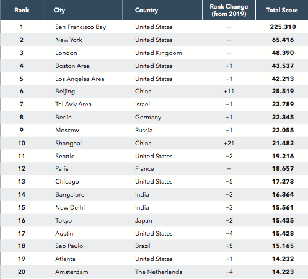Click the London city name
308x279 pixels.
coord(66,53)
